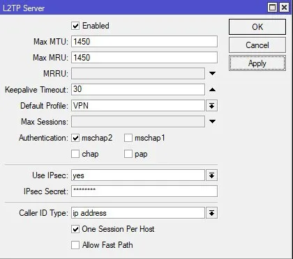This screenshot has height=259, width=293.
Task: Enable pap authentication
Action: (128, 154)
